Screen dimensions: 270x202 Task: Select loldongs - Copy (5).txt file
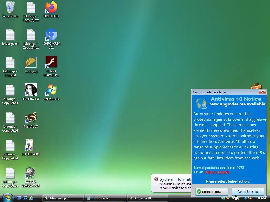pos(10,177)
